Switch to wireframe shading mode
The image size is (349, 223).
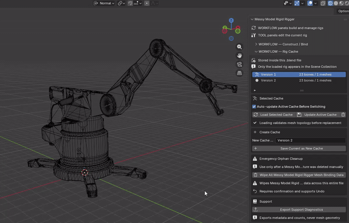tap(330, 3)
